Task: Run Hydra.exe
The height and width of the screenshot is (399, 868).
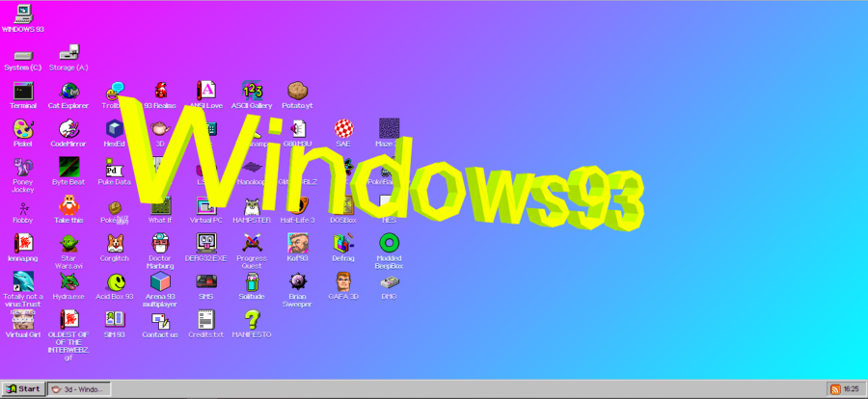Action: [69, 281]
